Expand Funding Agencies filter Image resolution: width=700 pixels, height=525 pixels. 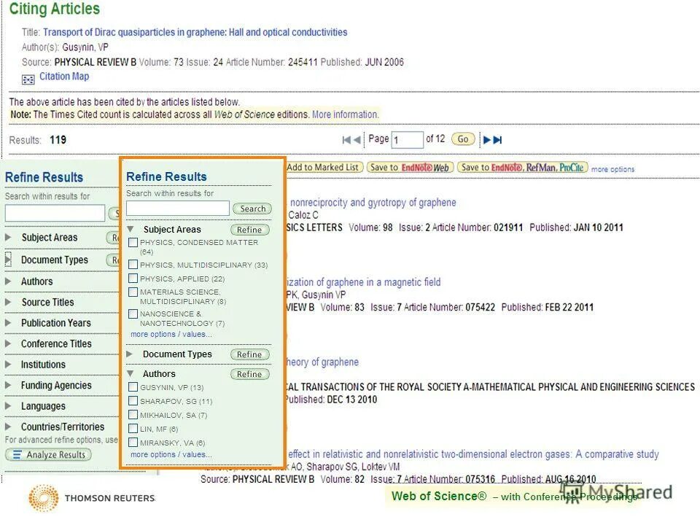(8, 385)
